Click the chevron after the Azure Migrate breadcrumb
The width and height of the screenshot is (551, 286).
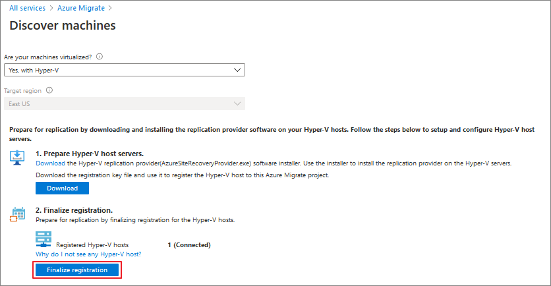pos(110,8)
